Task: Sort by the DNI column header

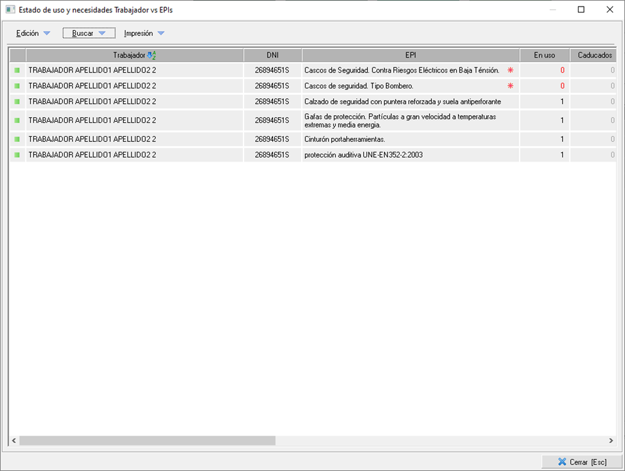Action: click(272, 56)
